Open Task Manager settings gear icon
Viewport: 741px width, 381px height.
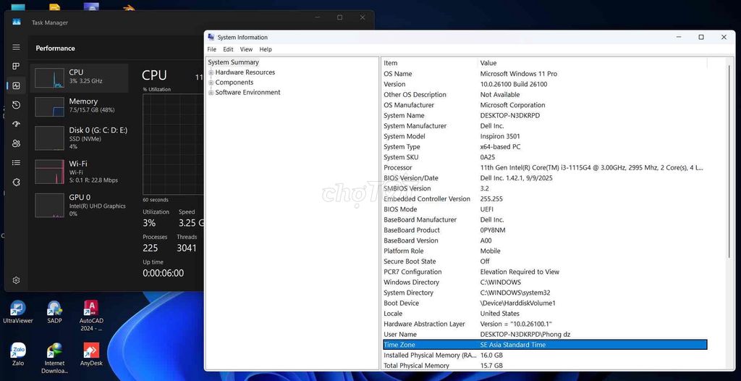pos(16,280)
